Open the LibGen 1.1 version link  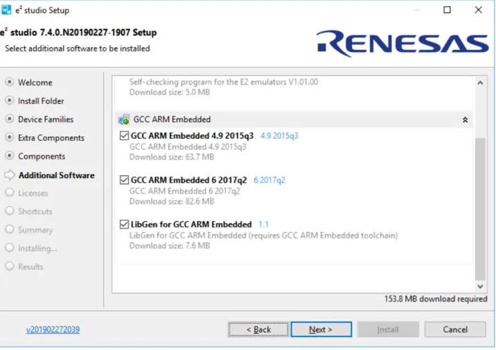pos(263,225)
